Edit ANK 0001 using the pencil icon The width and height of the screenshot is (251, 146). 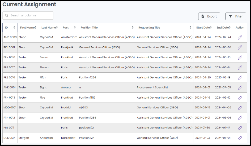pyautogui.click(x=240, y=87)
